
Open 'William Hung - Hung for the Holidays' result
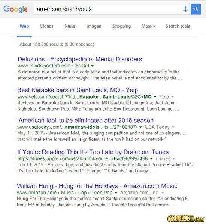(97, 186)
